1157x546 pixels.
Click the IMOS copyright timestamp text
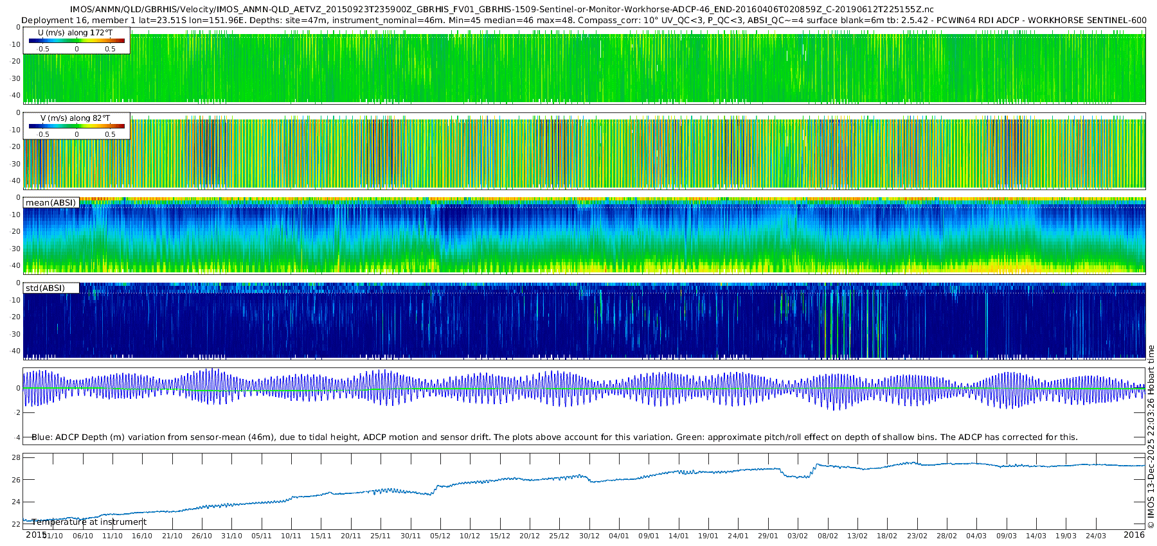(1151, 437)
